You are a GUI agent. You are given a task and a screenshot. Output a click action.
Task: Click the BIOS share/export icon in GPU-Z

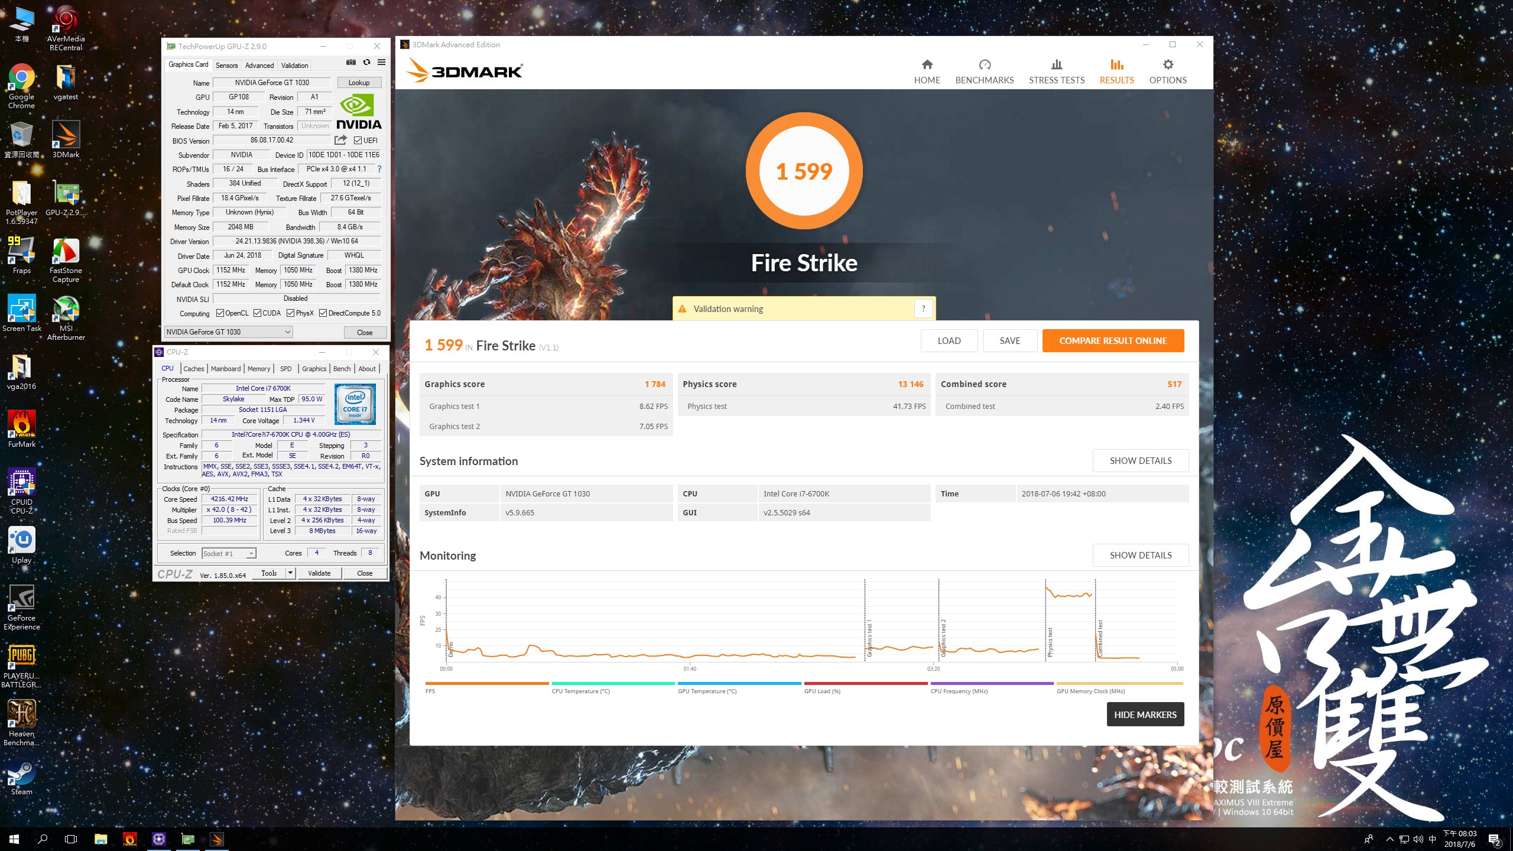coord(340,140)
